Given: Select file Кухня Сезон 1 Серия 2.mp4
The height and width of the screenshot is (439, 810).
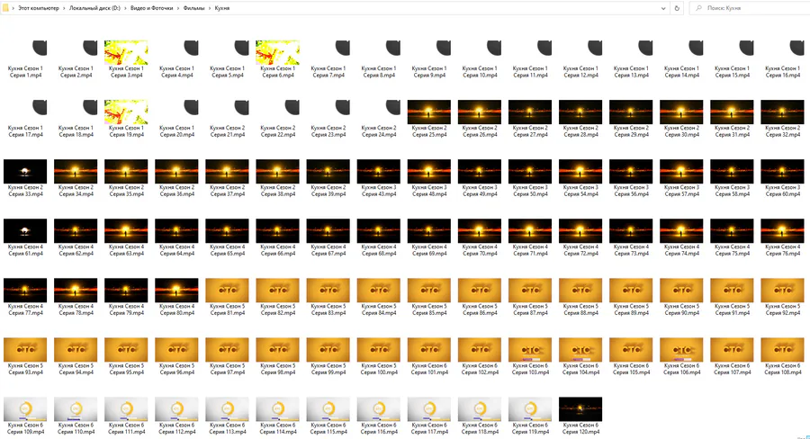Looking at the screenshot, I should [76, 58].
